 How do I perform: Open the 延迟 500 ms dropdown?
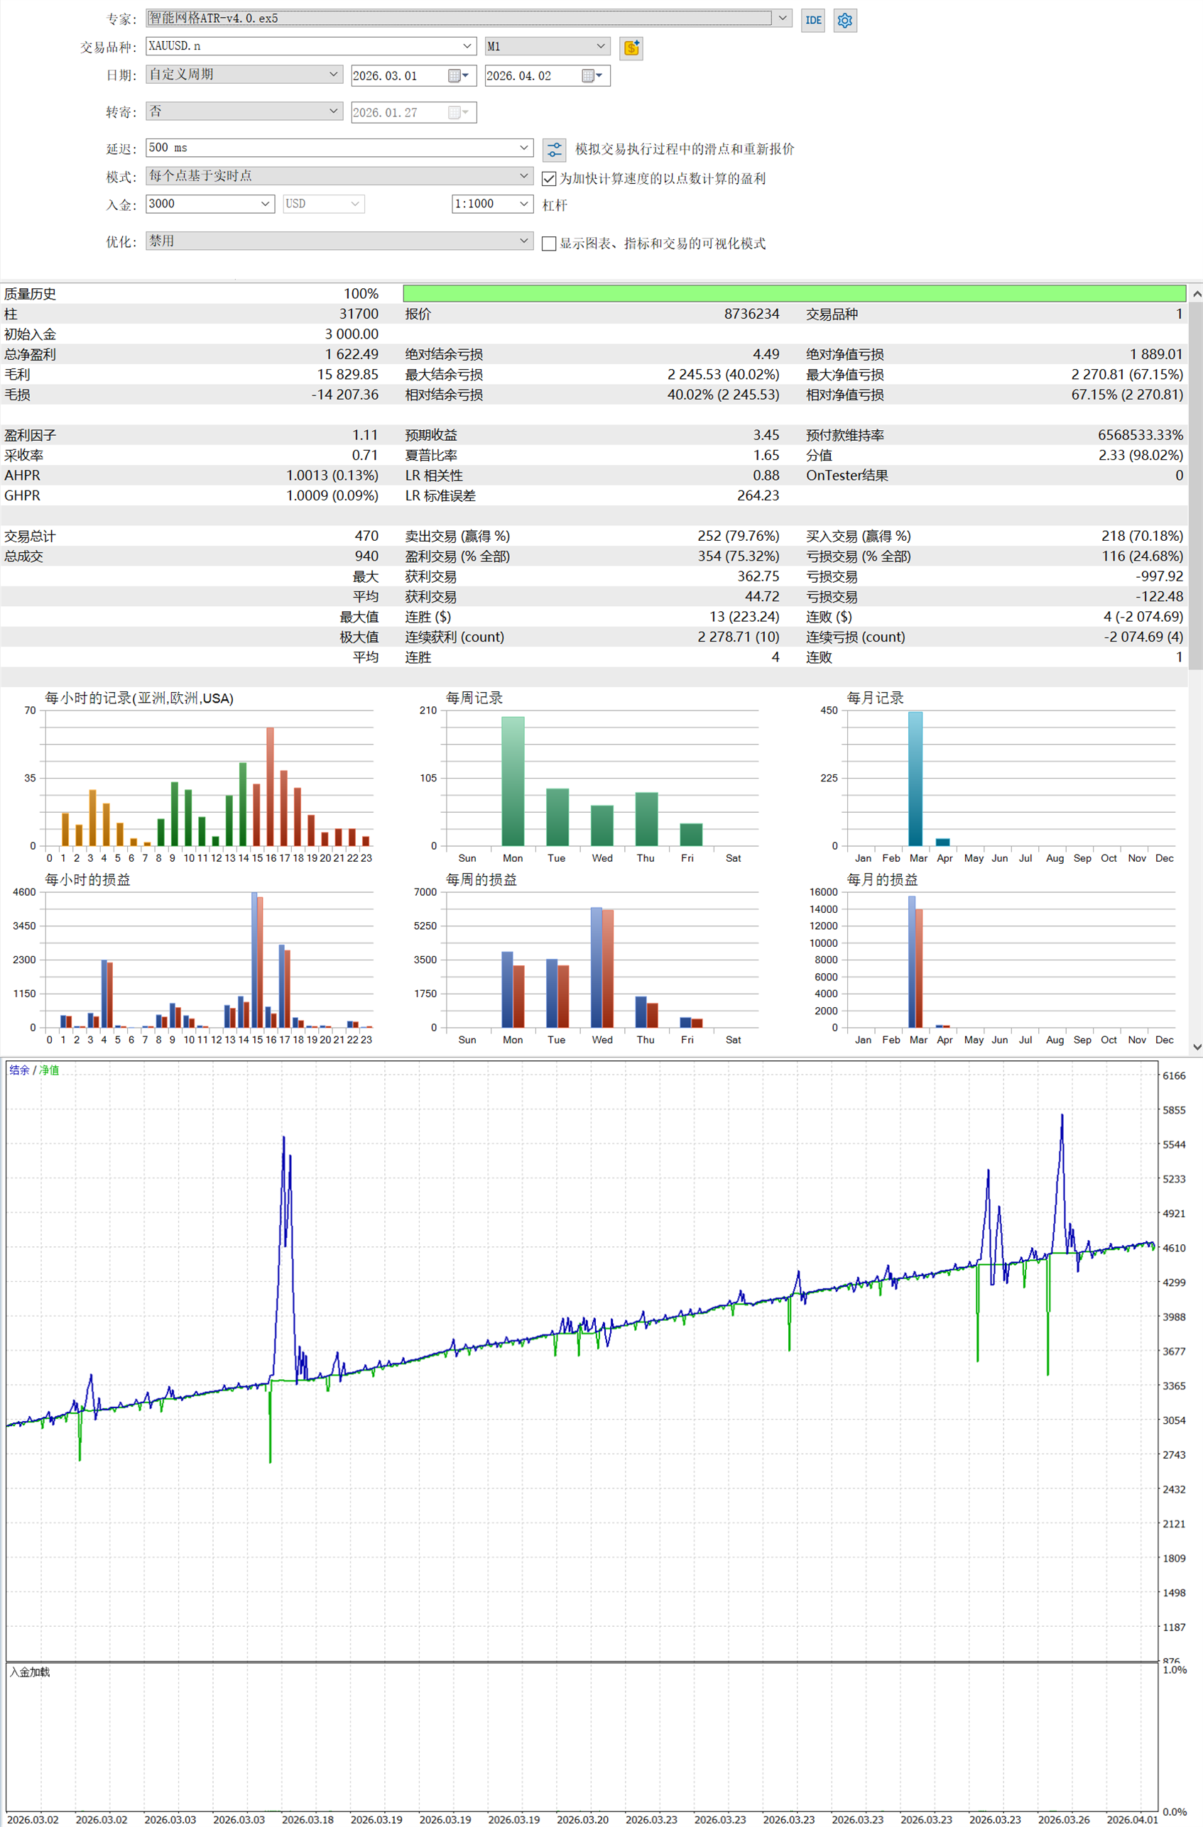coord(524,148)
